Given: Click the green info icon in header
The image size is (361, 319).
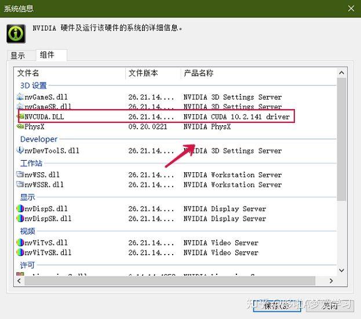Looking at the screenshot, I should click(x=16, y=34).
